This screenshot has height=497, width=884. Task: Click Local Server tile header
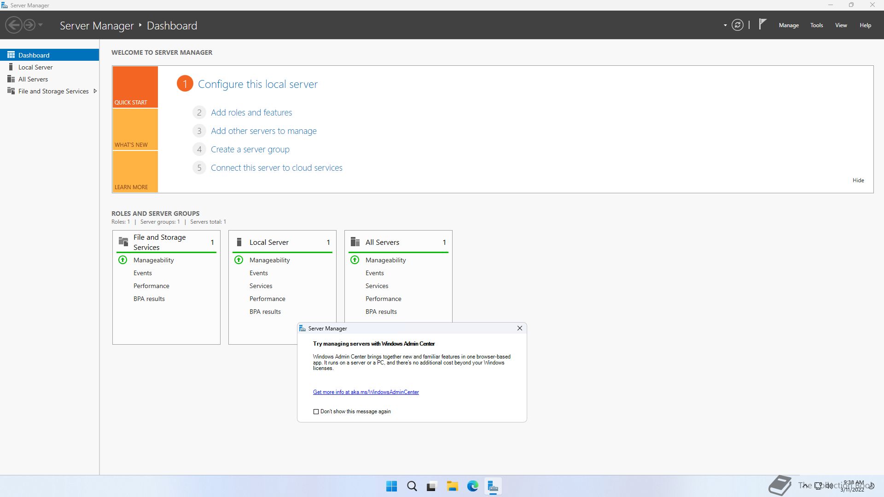pos(282,242)
